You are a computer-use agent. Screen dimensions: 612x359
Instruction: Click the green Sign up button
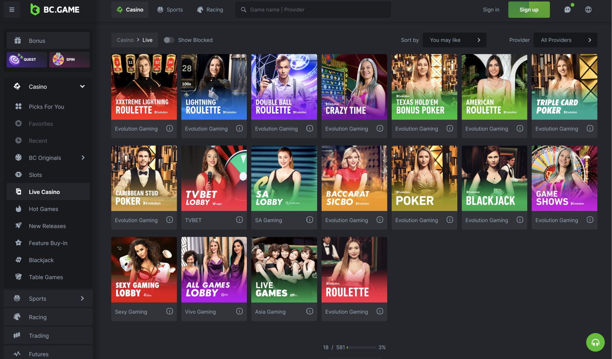(x=529, y=10)
